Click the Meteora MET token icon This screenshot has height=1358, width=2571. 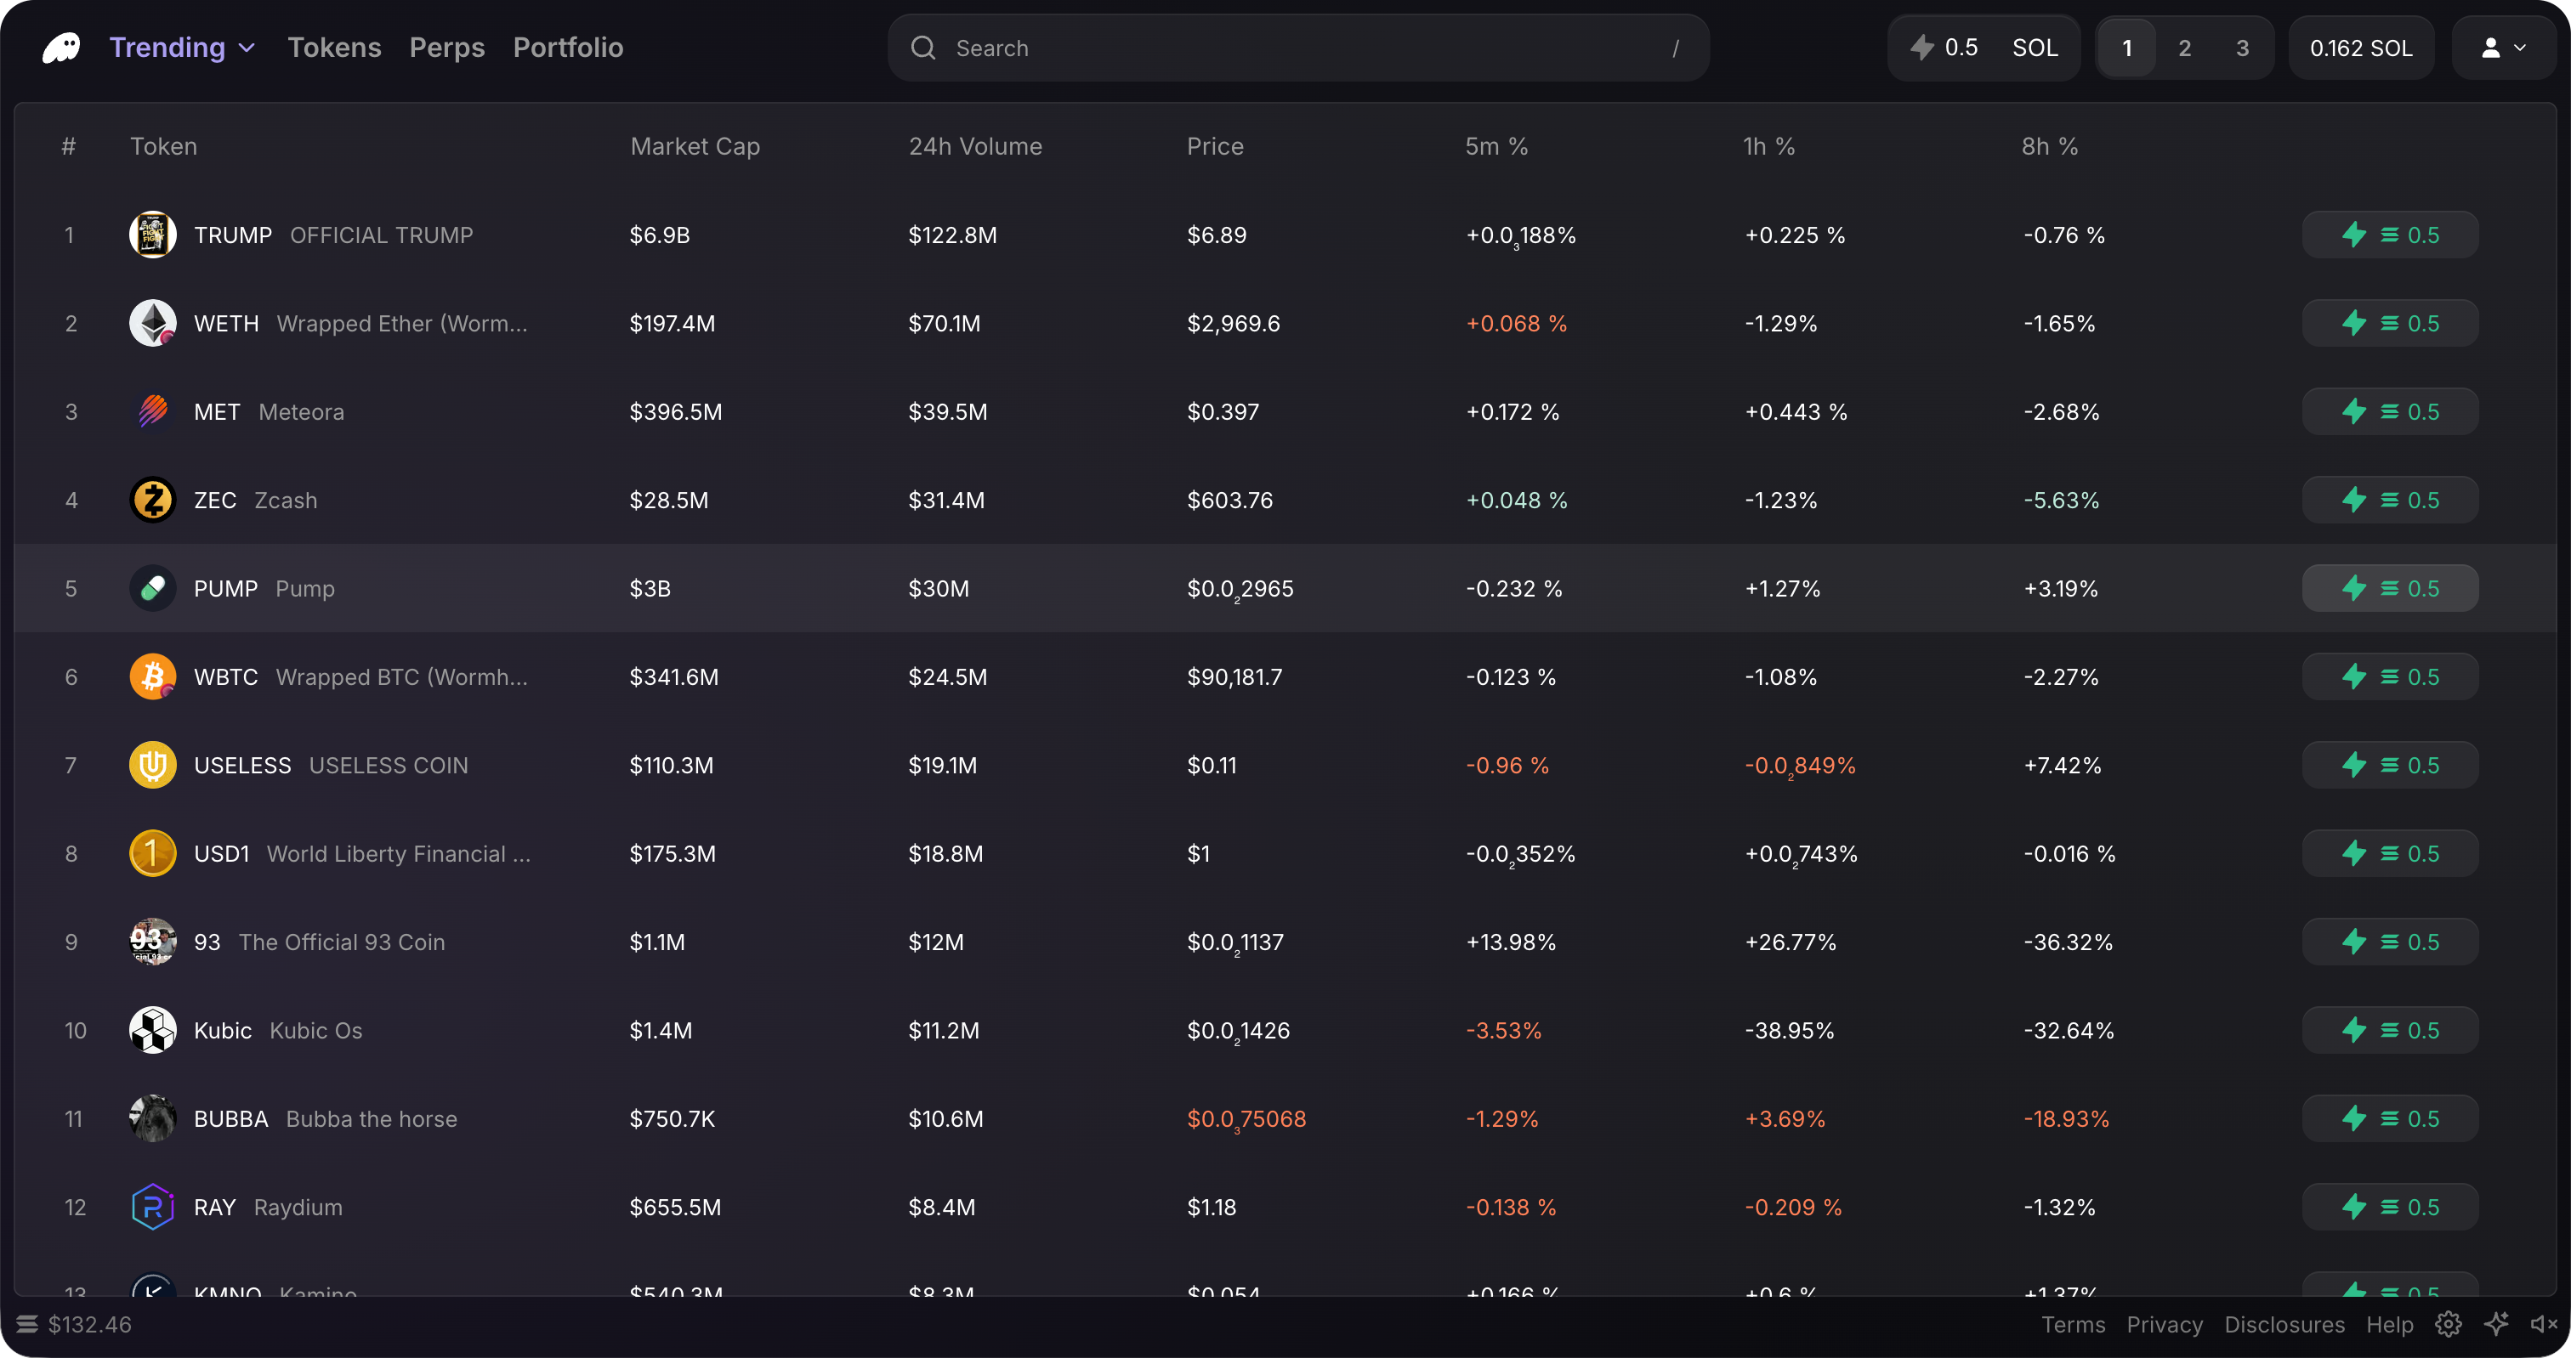(x=153, y=411)
